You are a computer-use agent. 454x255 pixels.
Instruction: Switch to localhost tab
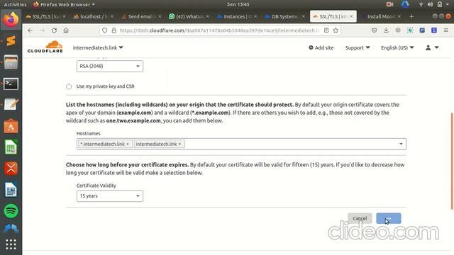[94, 16]
